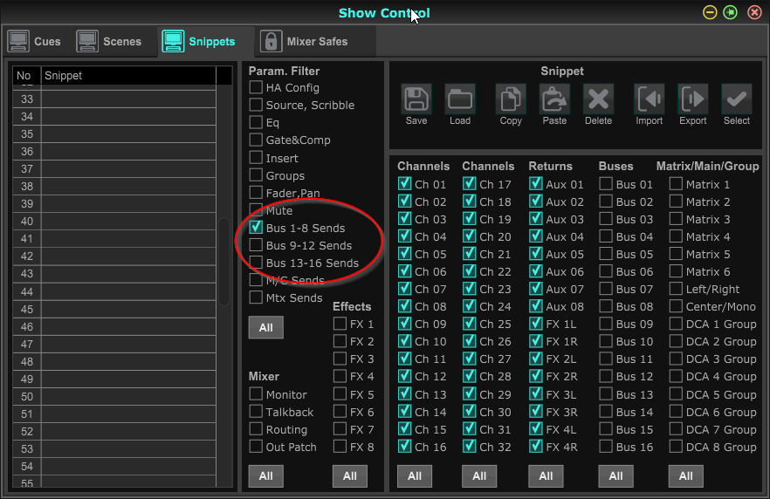Enable the HA Config filter checkbox
770x499 pixels.
[256, 87]
